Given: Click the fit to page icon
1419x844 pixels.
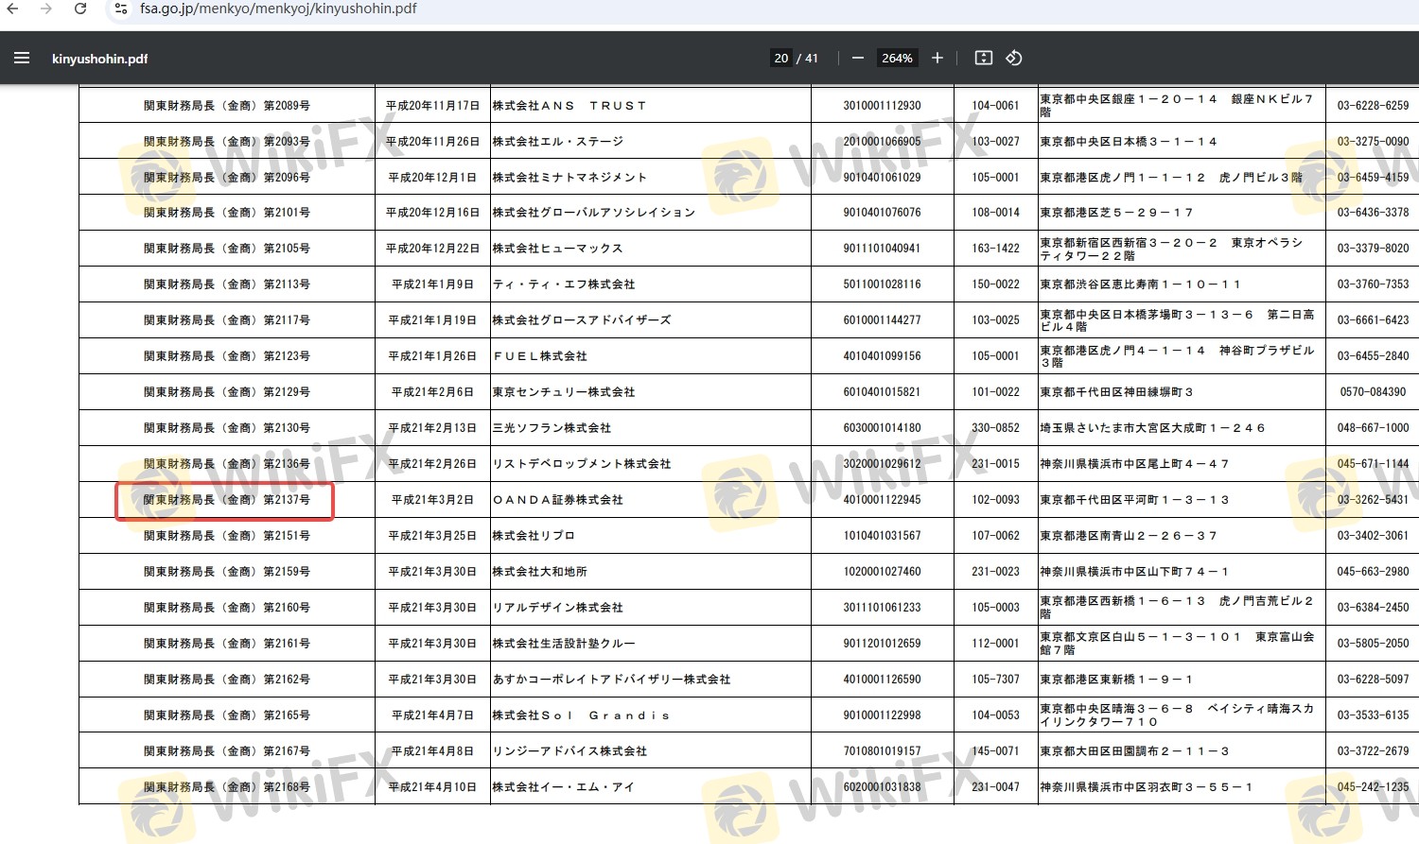Looking at the screenshot, I should (x=984, y=59).
